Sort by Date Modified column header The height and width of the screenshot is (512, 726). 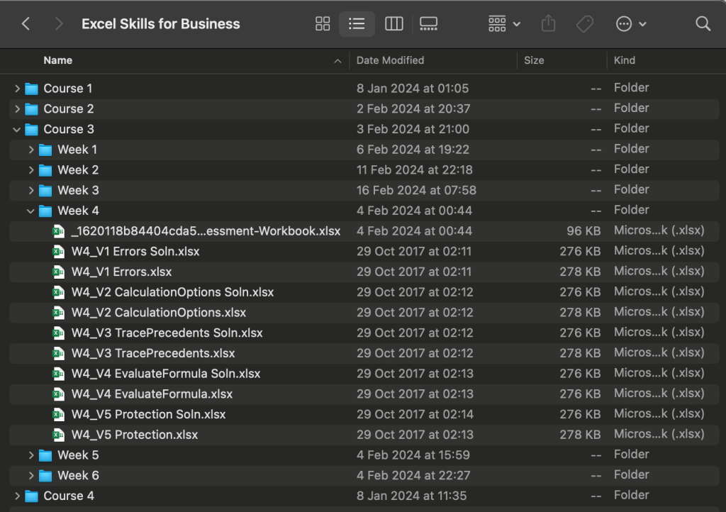pos(390,60)
